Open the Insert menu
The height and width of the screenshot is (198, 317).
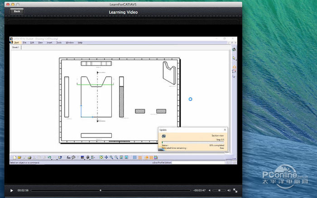coord(49,42)
